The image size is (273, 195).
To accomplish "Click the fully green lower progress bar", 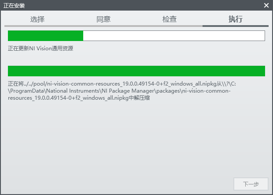I will click(136, 71).
